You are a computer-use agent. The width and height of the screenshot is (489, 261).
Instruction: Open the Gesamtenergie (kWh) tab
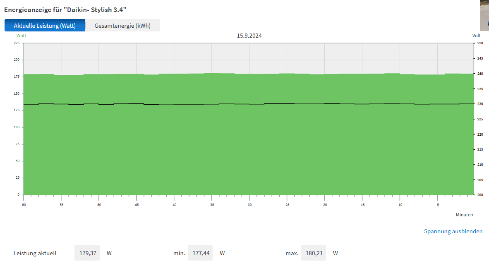[x=122, y=26]
